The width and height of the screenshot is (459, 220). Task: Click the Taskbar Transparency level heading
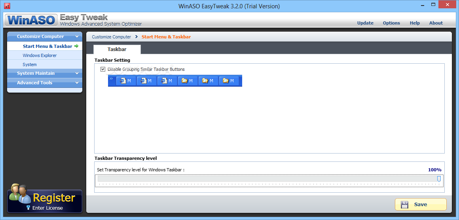click(125, 158)
